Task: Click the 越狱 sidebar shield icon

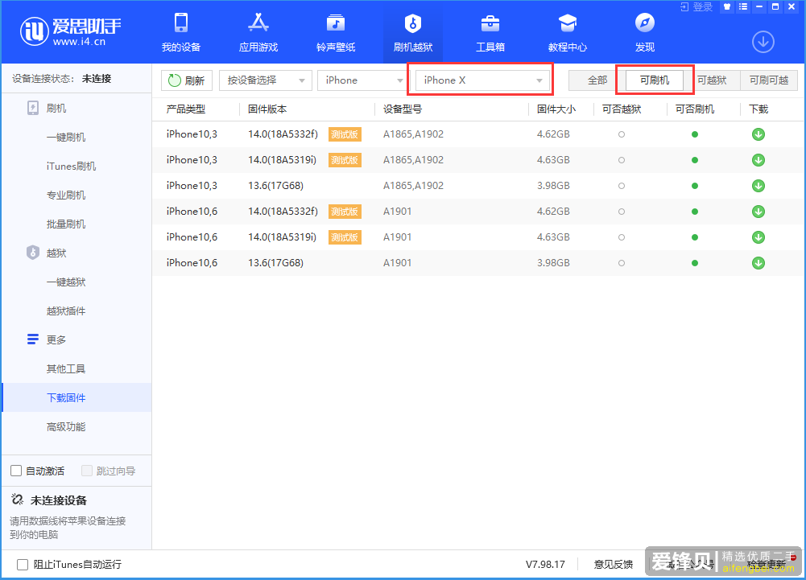Action: pyautogui.click(x=33, y=253)
